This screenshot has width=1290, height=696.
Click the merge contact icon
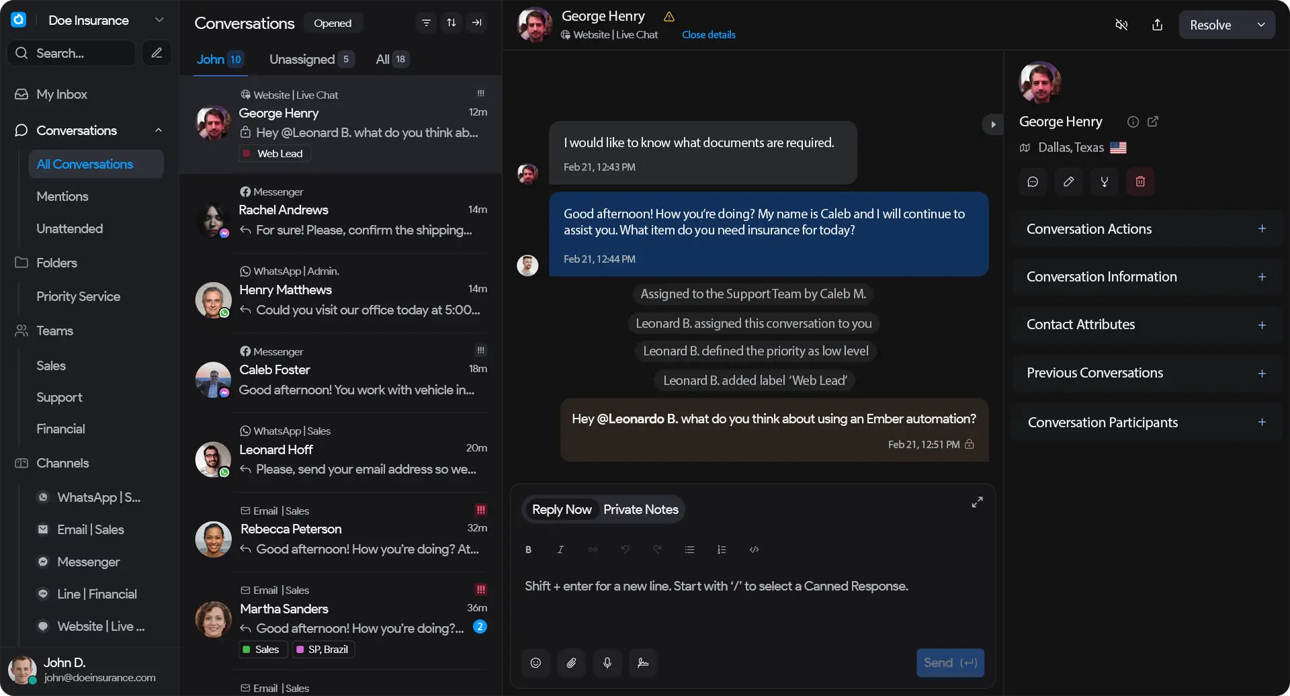(1104, 181)
